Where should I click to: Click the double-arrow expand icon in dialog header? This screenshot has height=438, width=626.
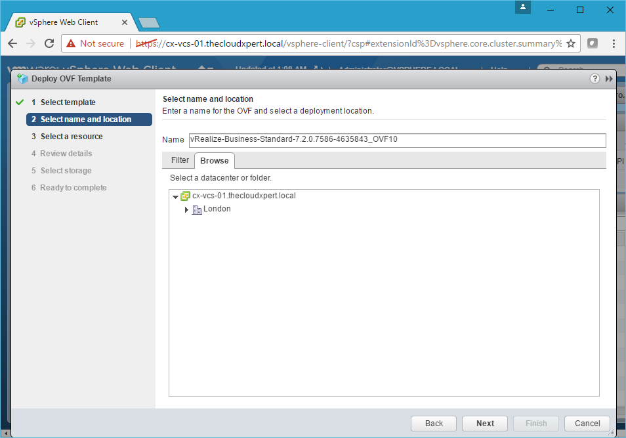tap(609, 79)
